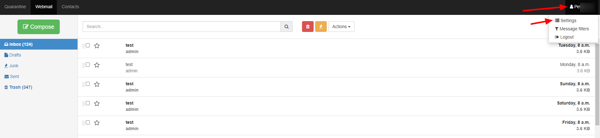The width and height of the screenshot is (600, 138).
Task: Switch to the Contacts tab
Action: (x=70, y=7)
